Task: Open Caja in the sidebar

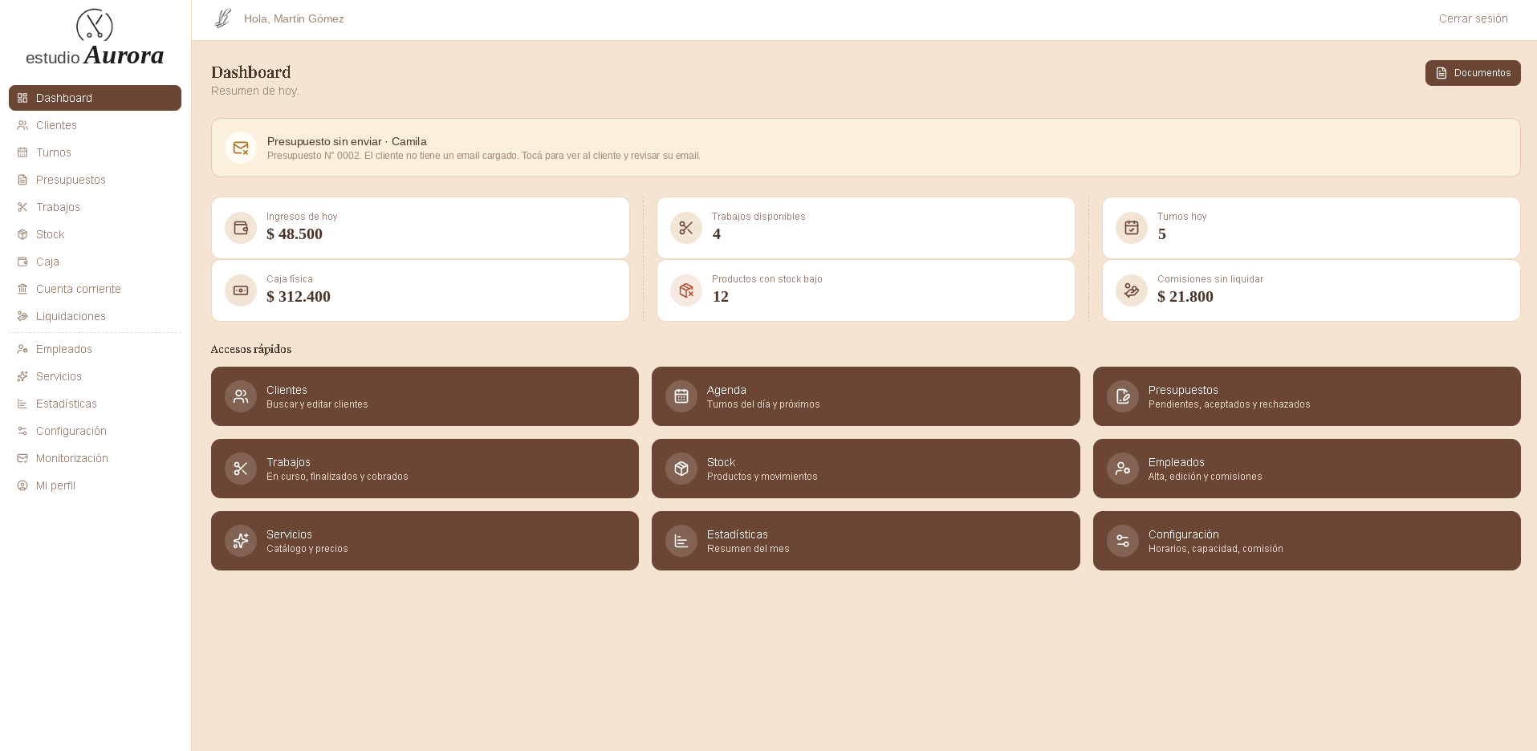Action: [x=95, y=262]
